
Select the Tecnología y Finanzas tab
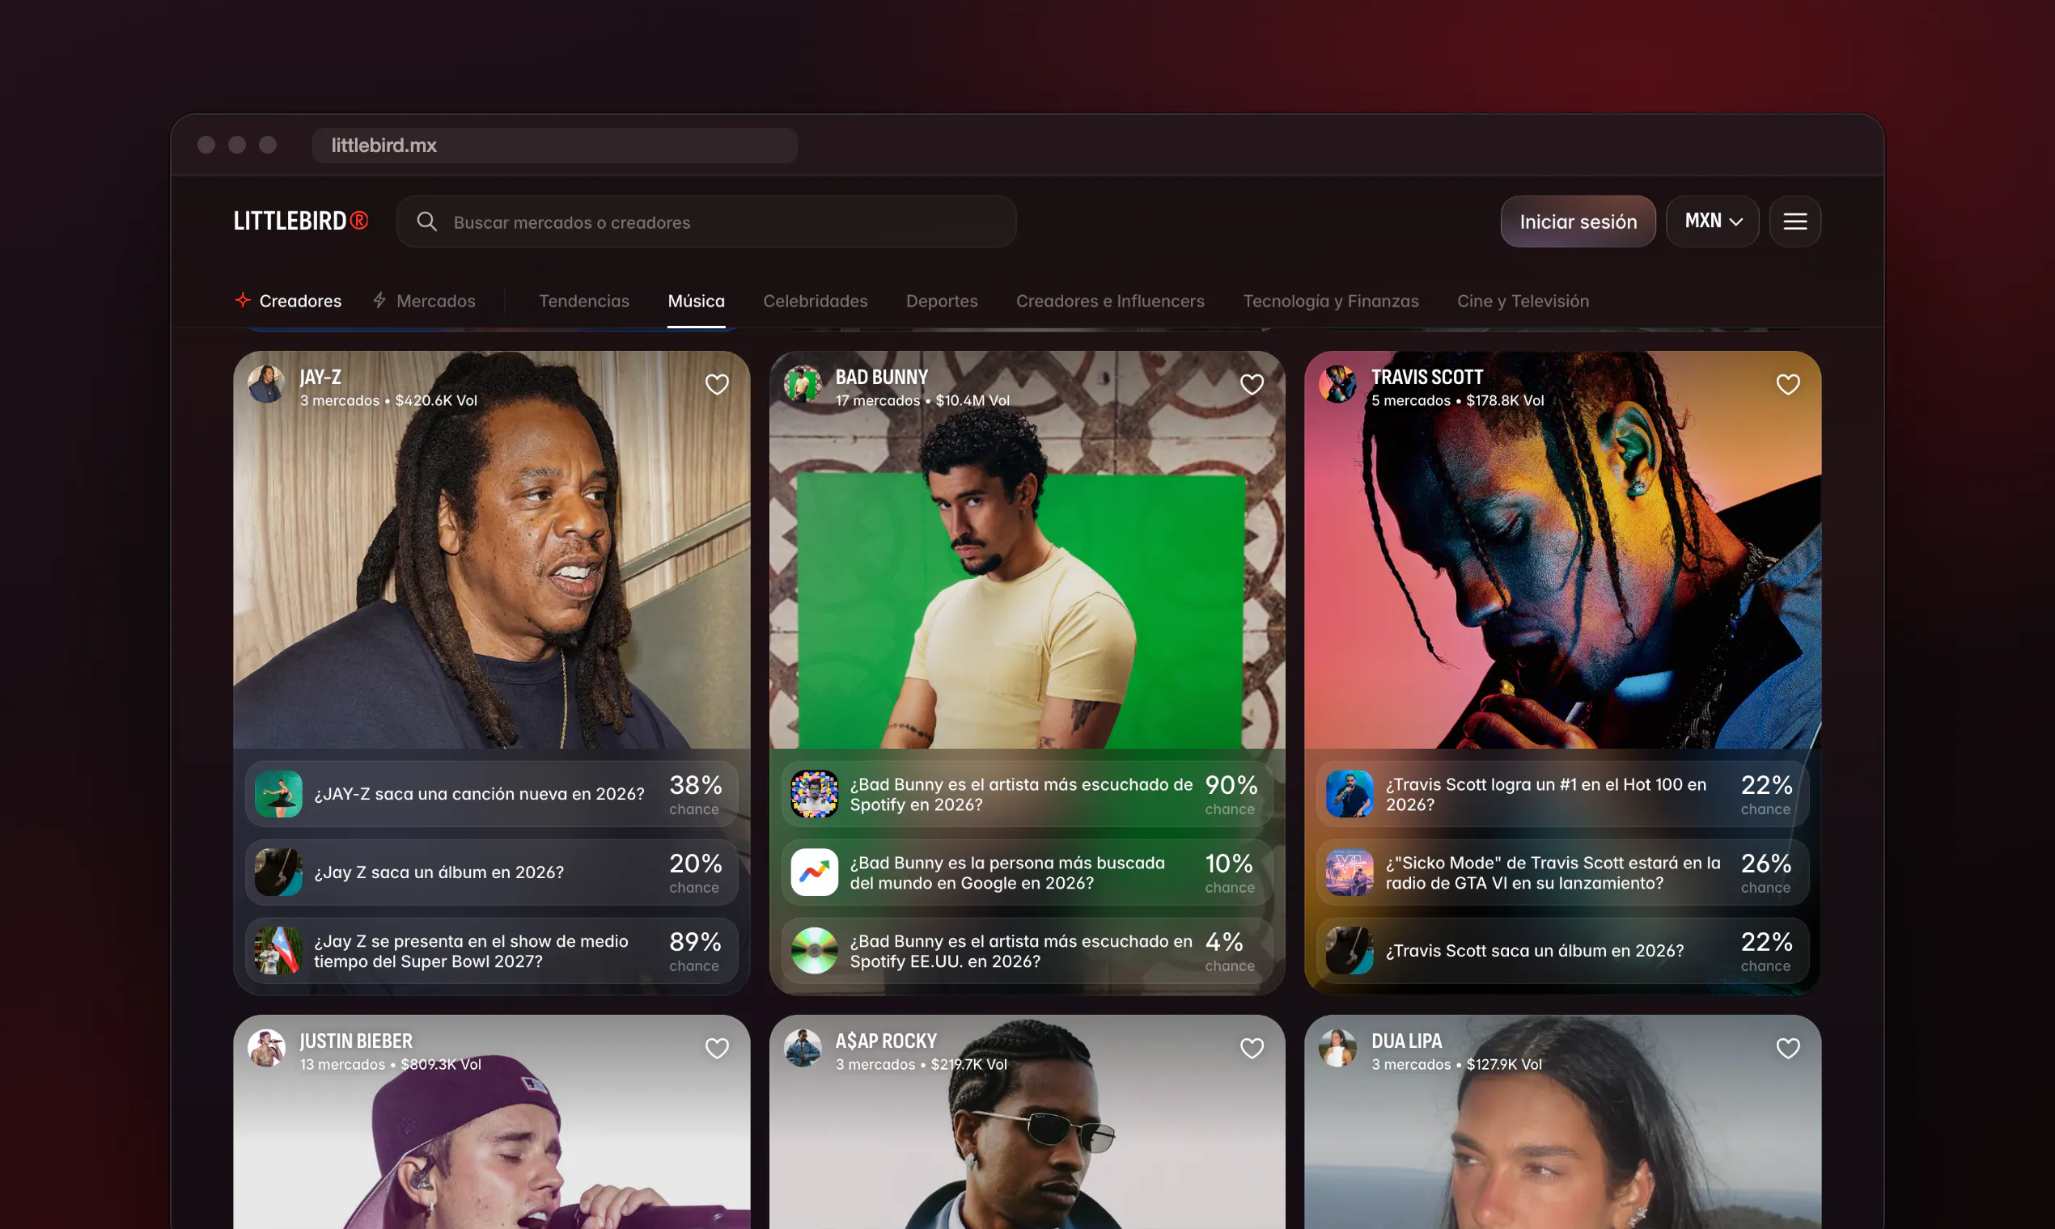[1331, 302]
